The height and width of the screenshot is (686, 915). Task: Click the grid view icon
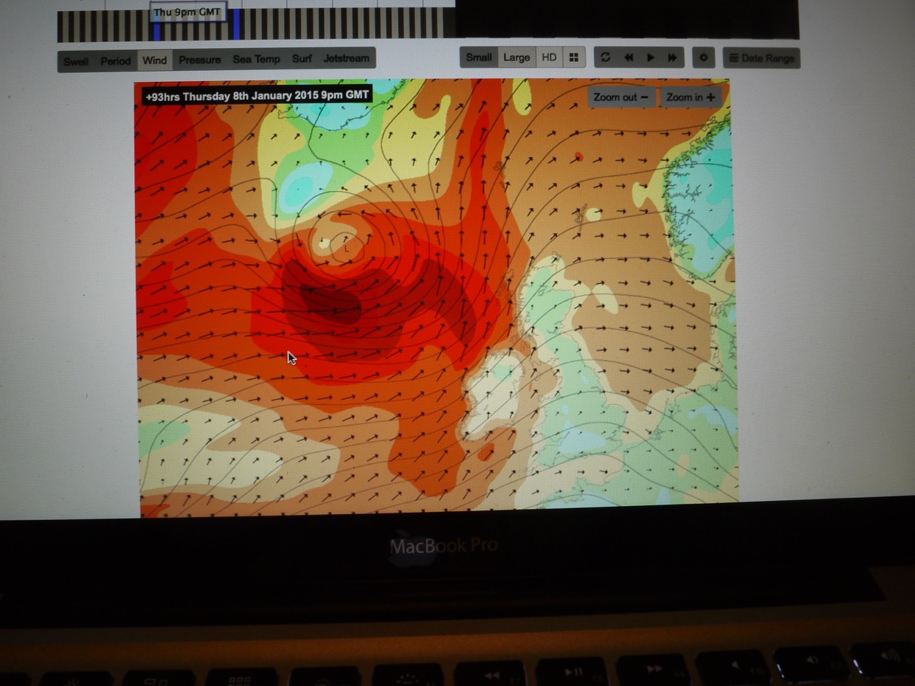573,58
